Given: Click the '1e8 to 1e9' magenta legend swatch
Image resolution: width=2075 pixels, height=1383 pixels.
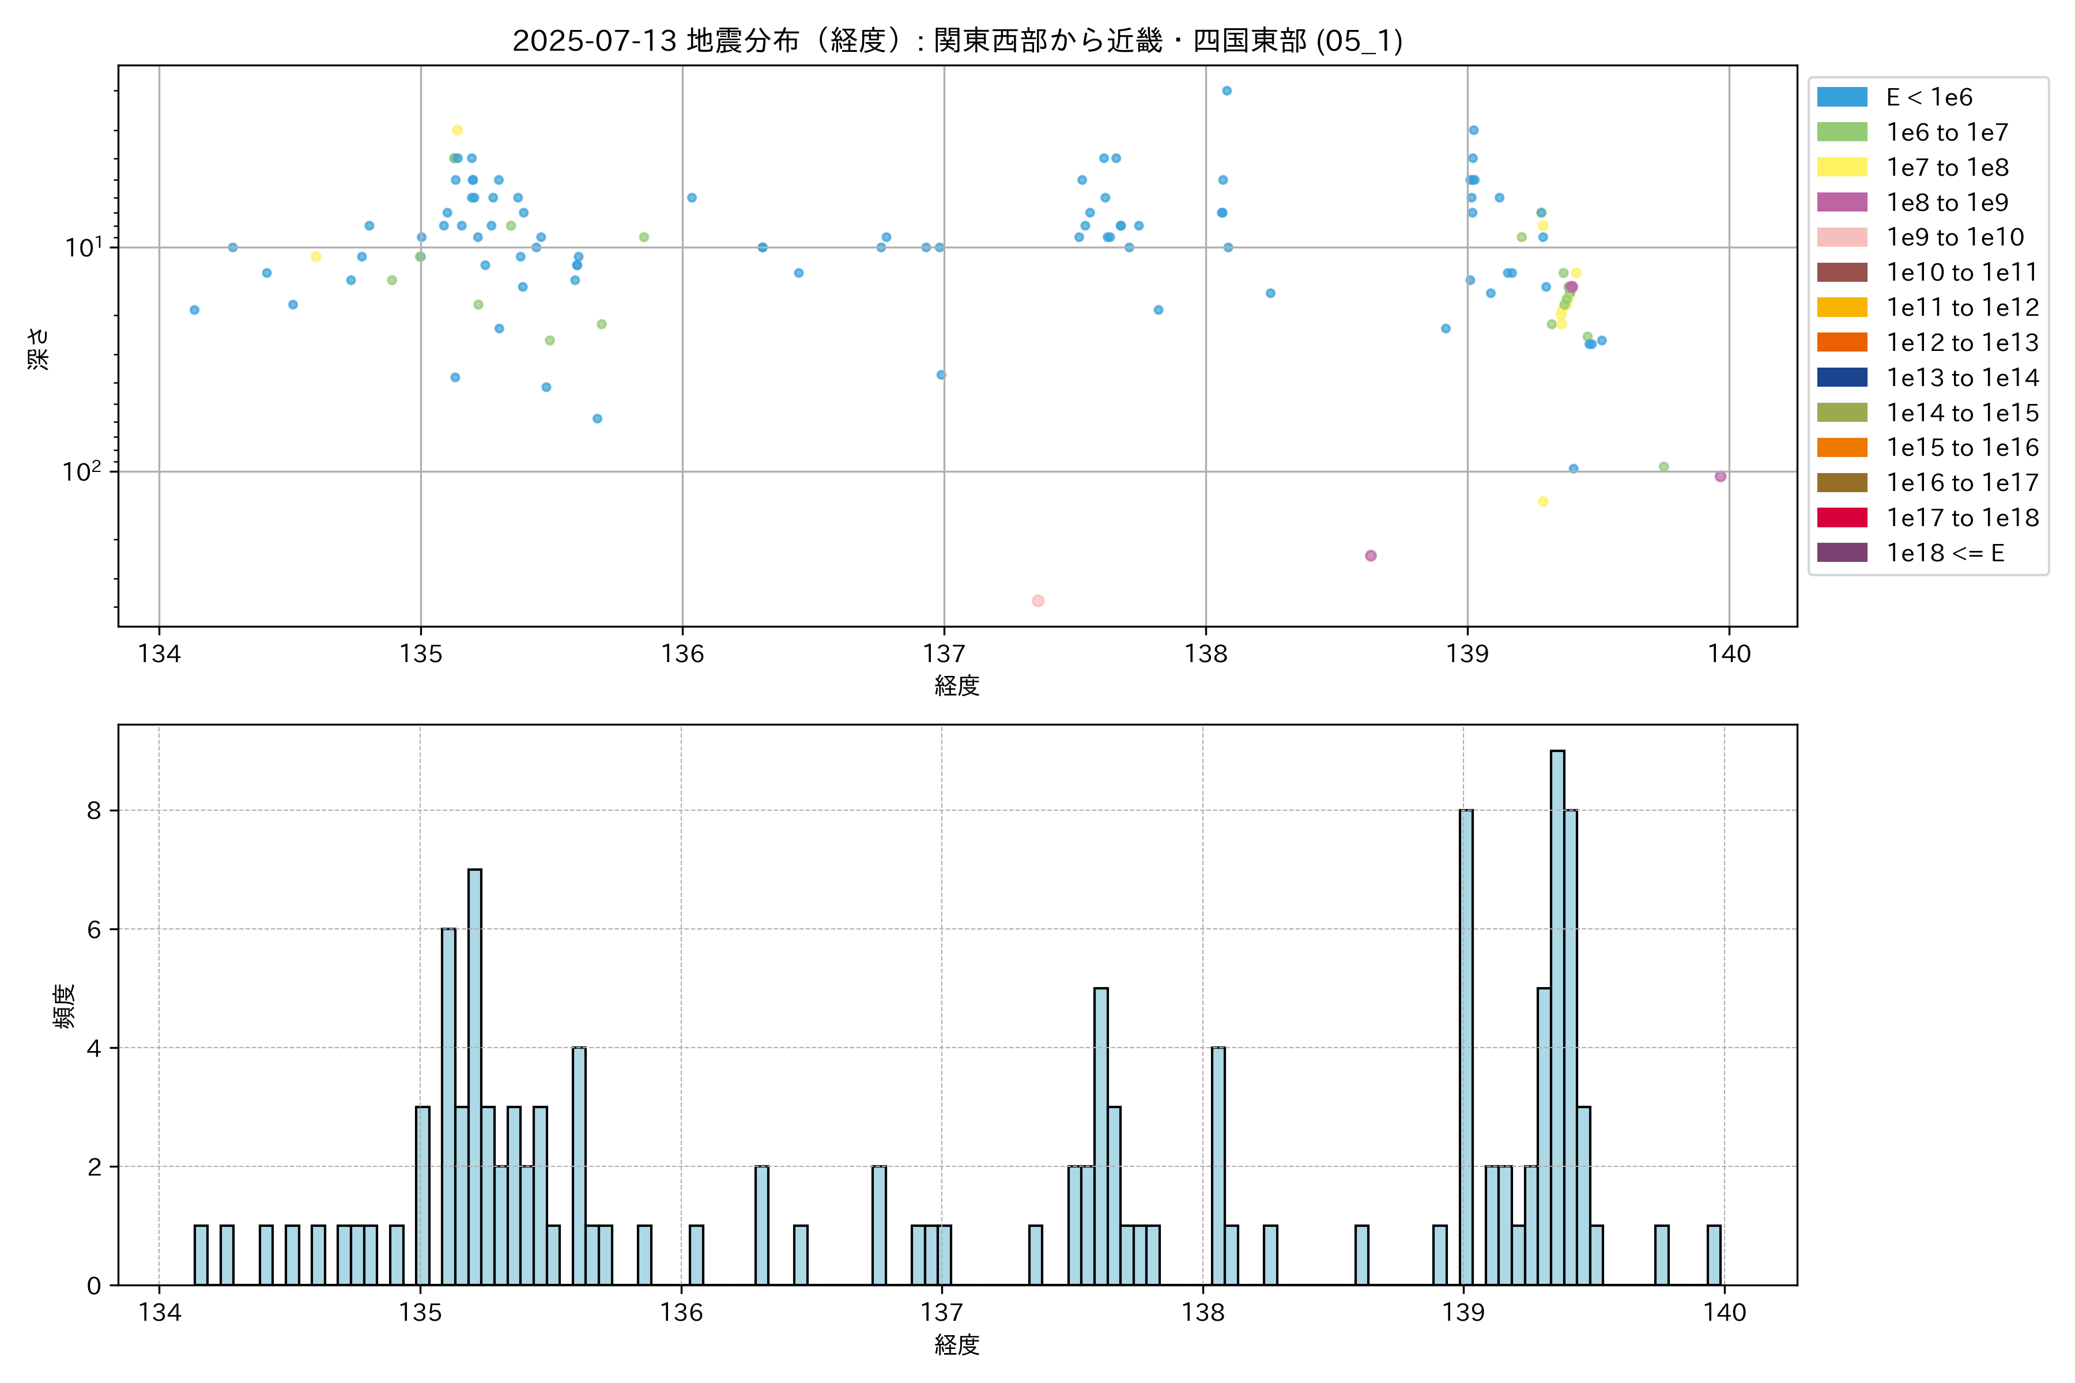Looking at the screenshot, I should pyautogui.click(x=1841, y=203).
